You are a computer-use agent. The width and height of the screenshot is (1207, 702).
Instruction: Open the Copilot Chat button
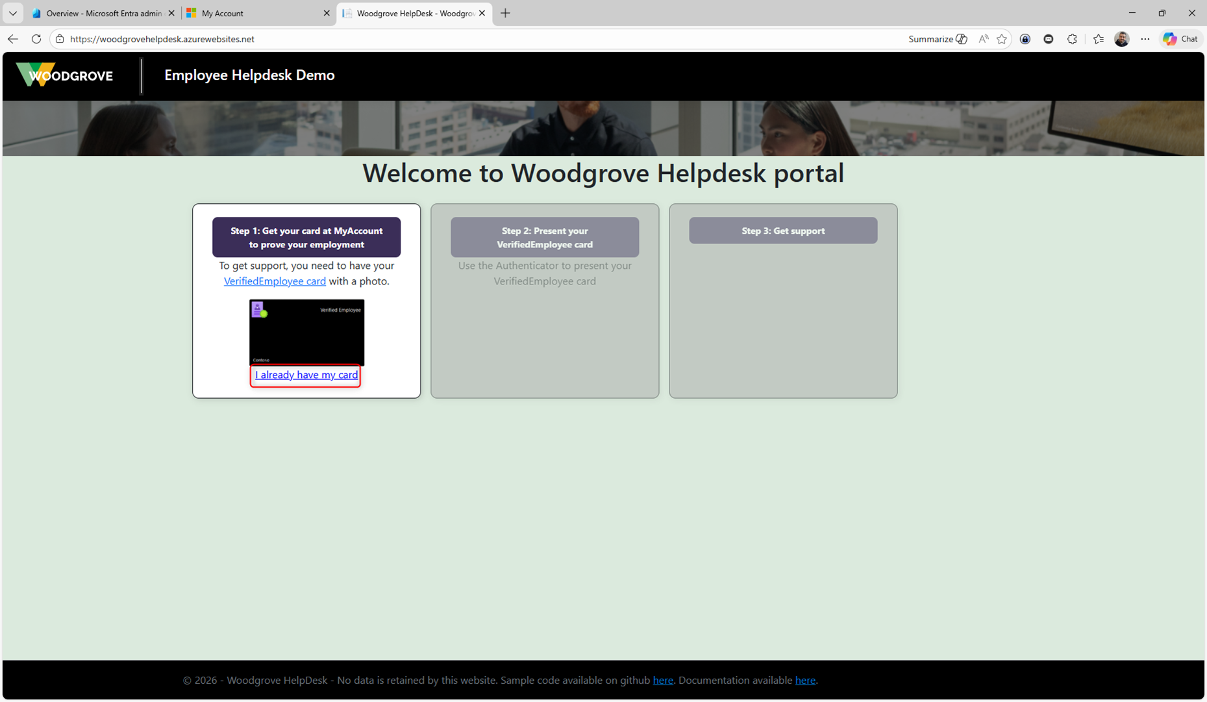pos(1181,39)
